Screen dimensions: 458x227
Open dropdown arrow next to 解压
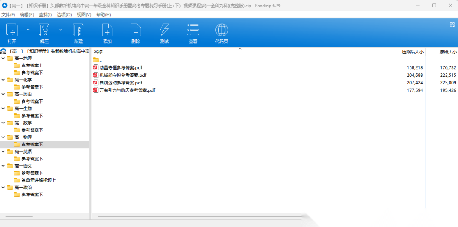(x=61, y=30)
